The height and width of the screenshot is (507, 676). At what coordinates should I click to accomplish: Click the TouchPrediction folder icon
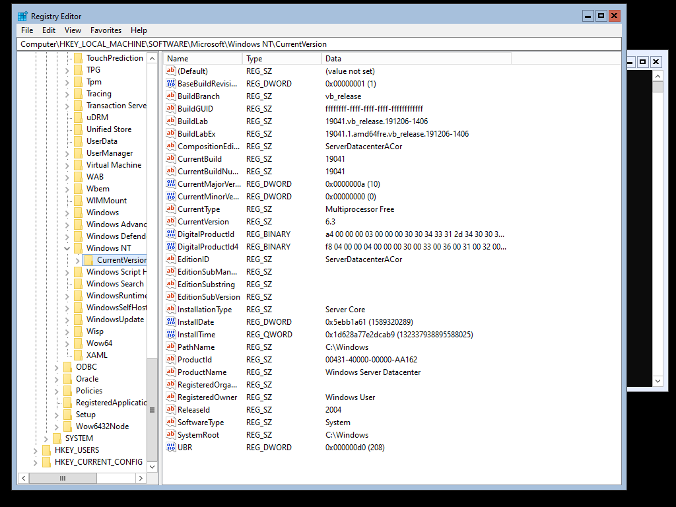click(x=78, y=58)
